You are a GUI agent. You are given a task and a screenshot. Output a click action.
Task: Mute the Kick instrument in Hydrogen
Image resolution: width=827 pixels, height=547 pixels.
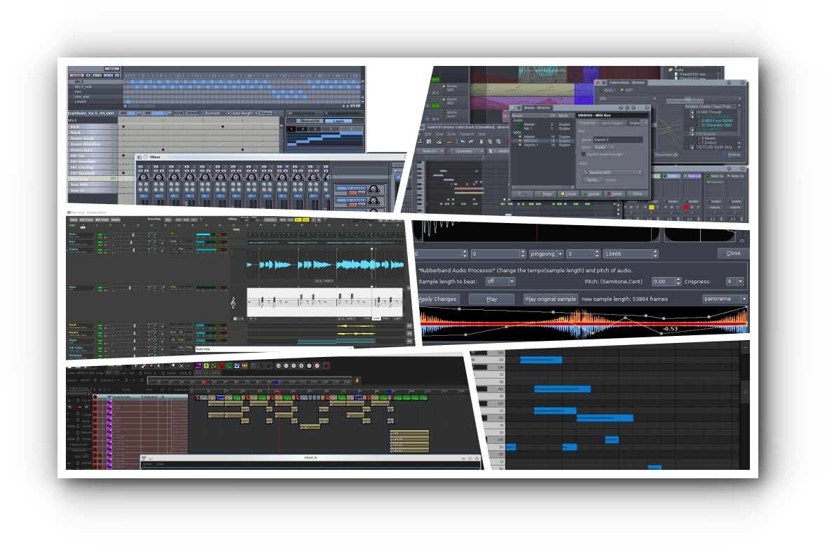(x=111, y=127)
